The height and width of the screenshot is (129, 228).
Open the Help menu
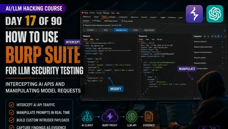pos(118,13)
